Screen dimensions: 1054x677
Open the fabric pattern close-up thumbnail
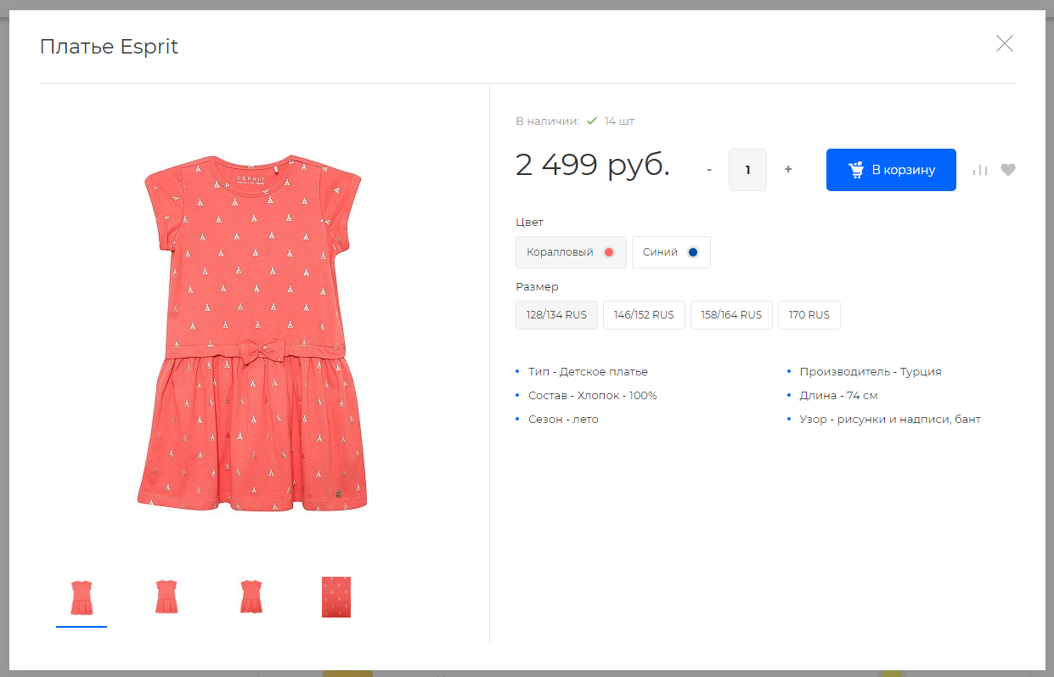[x=336, y=597]
